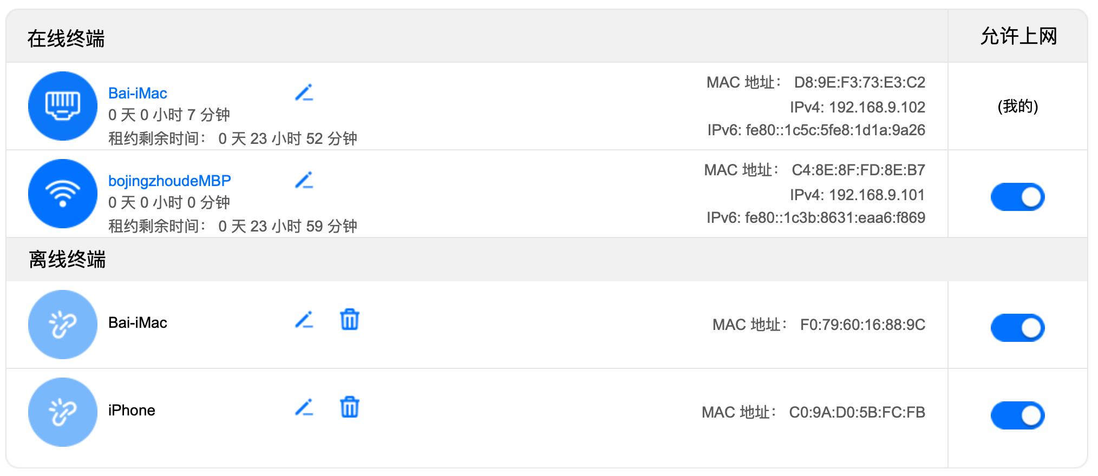The width and height of the screenshot is (1098, 476).
Task: Click the disconnected link icon for iPhone
Action: click(63, 412)
